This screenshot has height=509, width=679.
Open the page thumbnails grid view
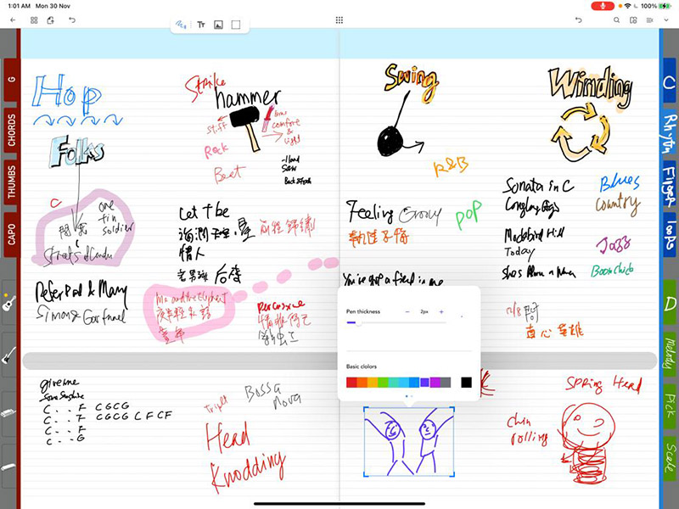tap(33, 20)
